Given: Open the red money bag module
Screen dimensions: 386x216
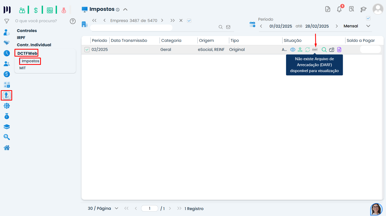Looking at the screenshot, I should coord(64,10).
